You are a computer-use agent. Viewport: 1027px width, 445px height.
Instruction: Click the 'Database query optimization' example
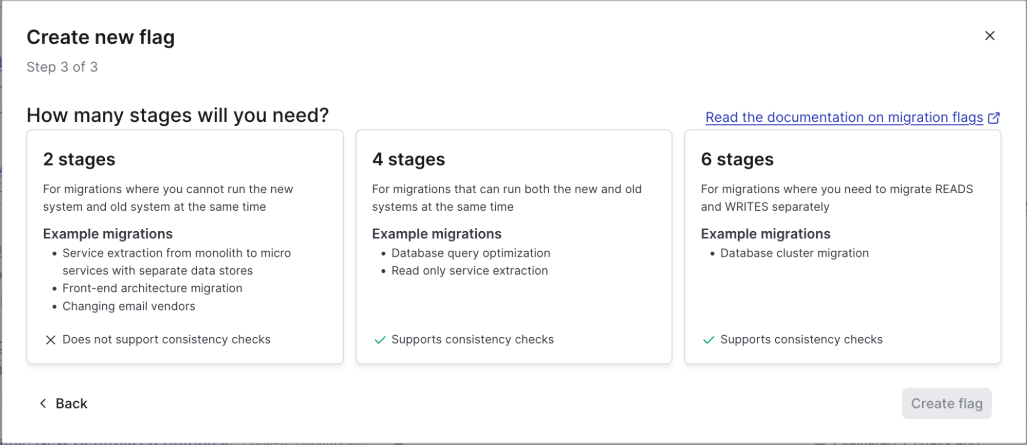pos(471,253)
